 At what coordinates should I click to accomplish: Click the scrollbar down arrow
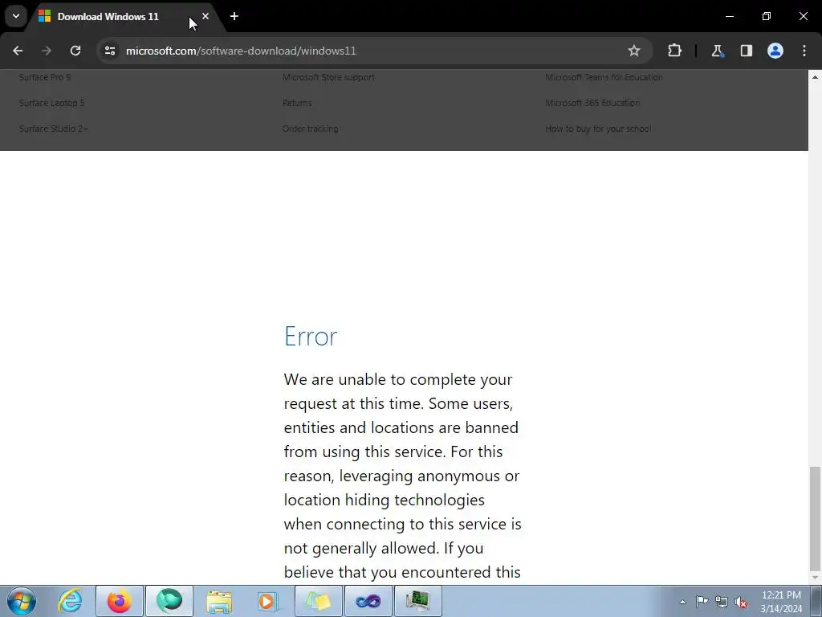pos(815,578)
